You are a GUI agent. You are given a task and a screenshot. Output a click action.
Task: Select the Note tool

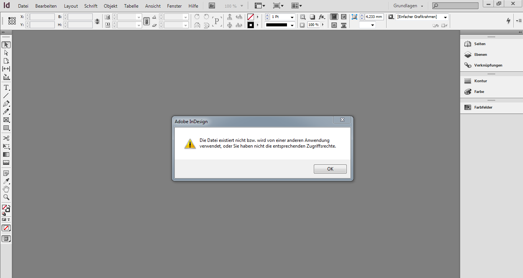pos(6,173)
